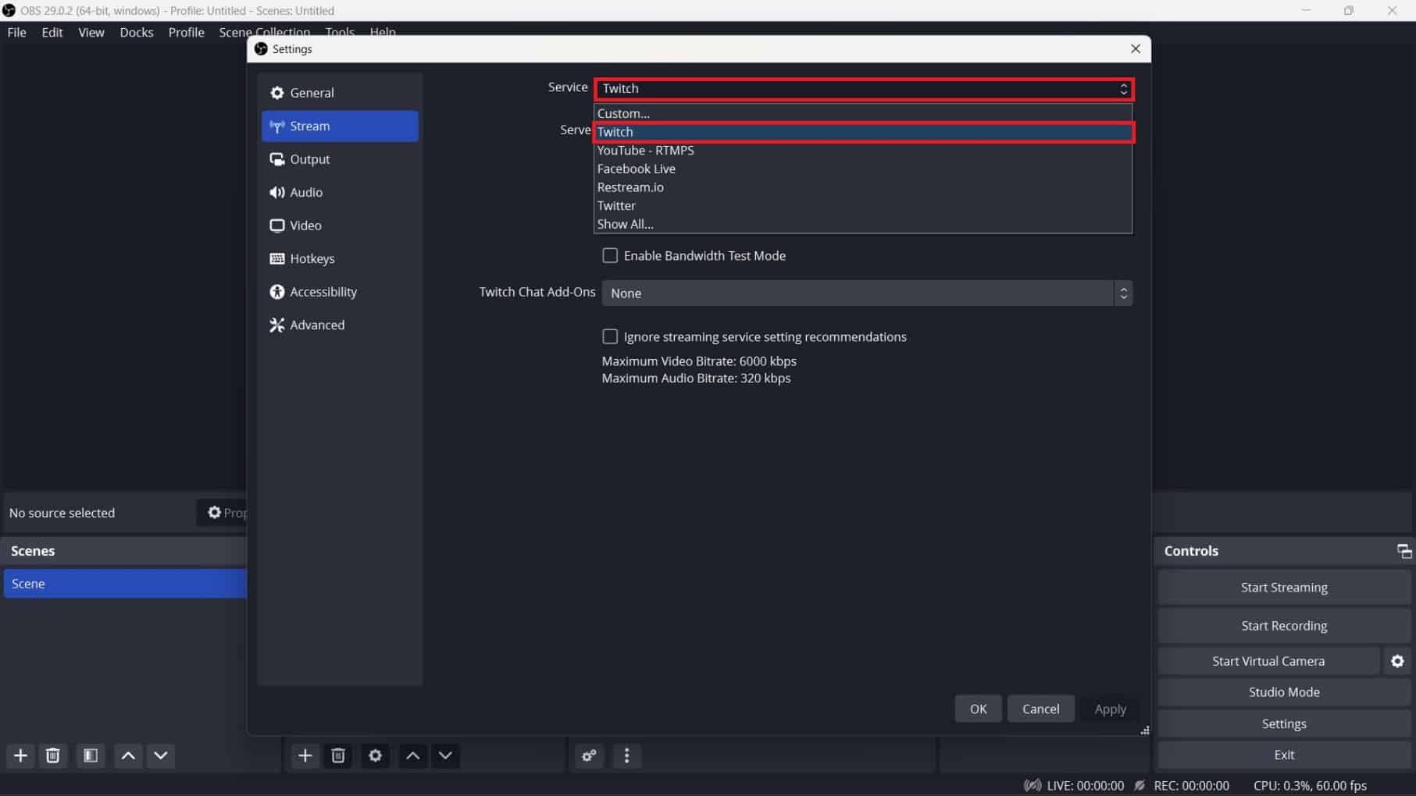
Task: Open the View menu
Action: (91, 32)
